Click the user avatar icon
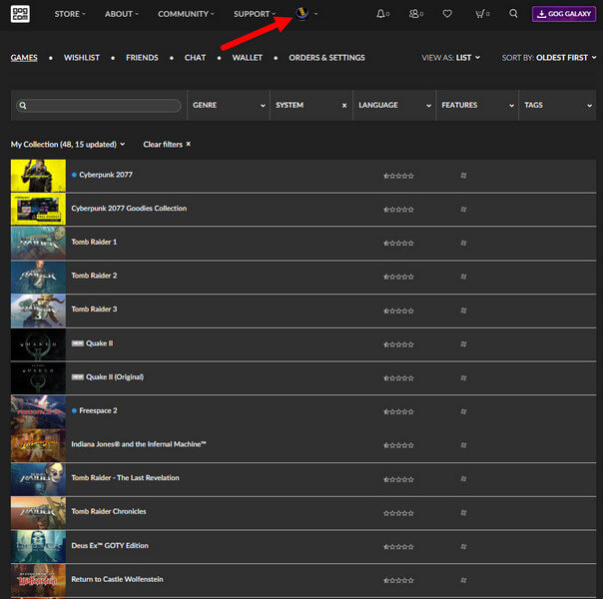This screenshot has width=603, height=599. coord(301,13)
